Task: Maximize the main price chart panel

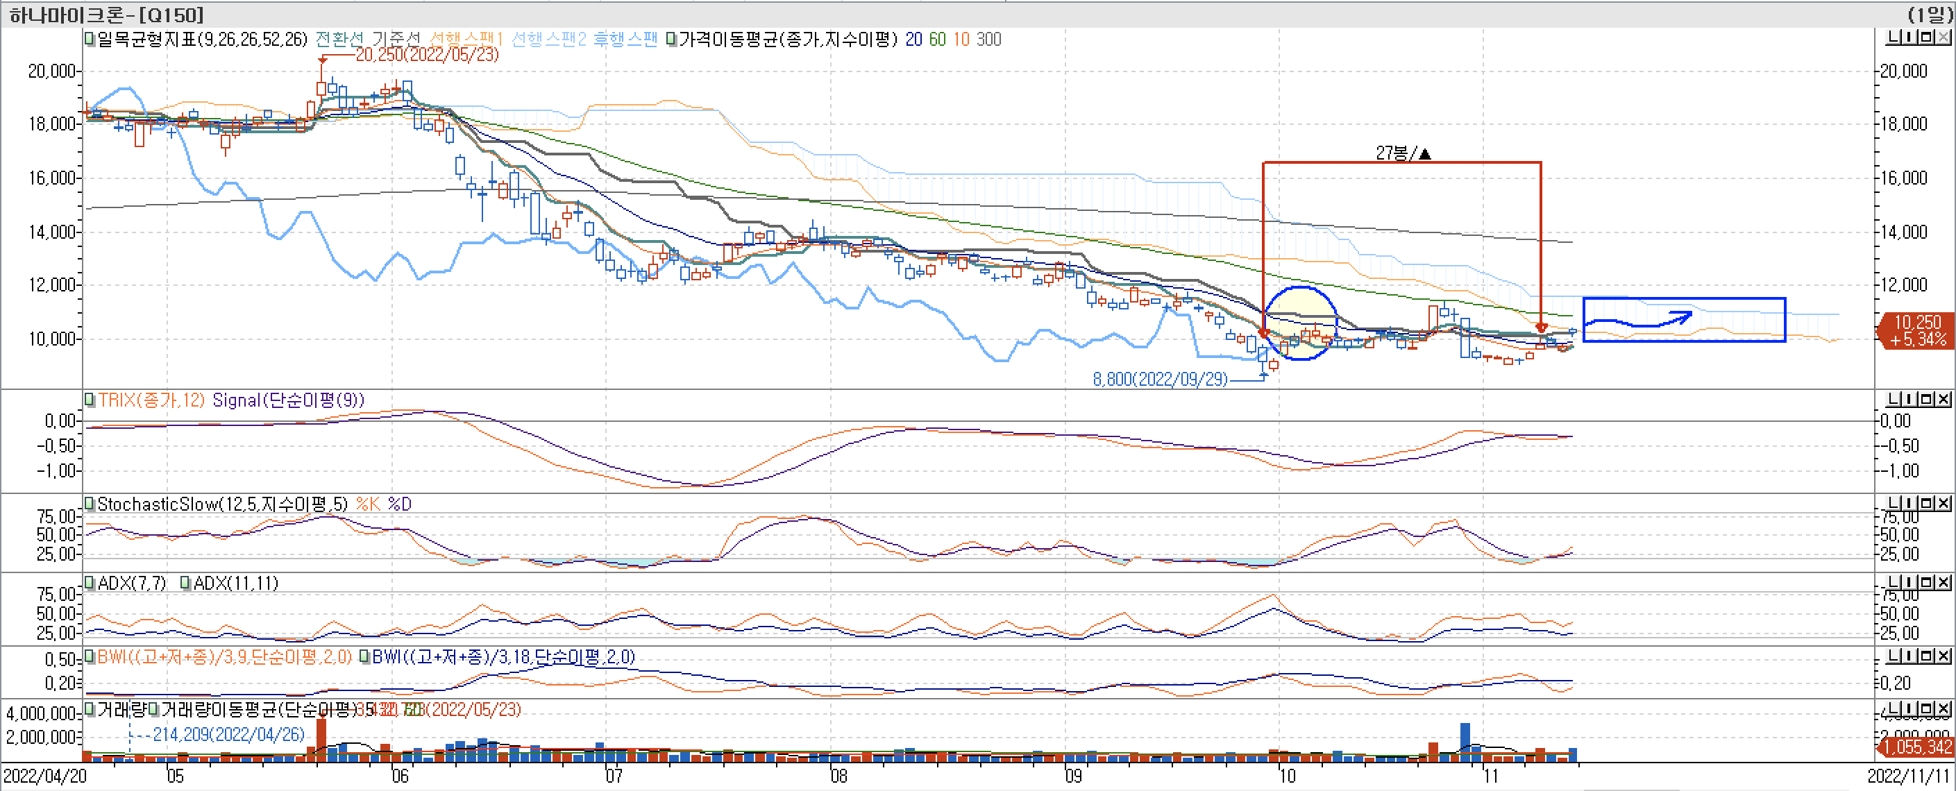Action: tap(1926, 37)
